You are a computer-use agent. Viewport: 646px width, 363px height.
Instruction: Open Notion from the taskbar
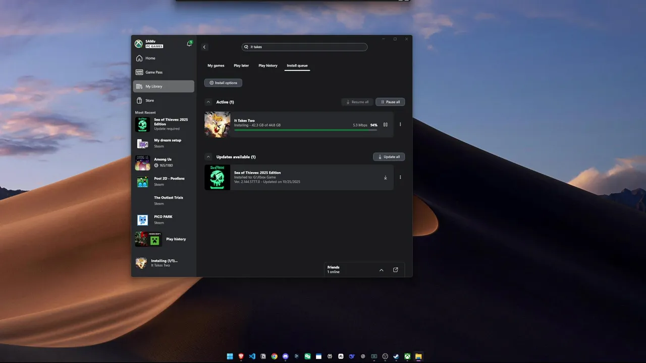(x=263, y=356)
